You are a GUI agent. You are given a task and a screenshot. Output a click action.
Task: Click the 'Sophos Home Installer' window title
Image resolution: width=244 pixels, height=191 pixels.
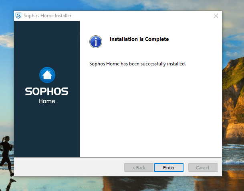(47, 16)
